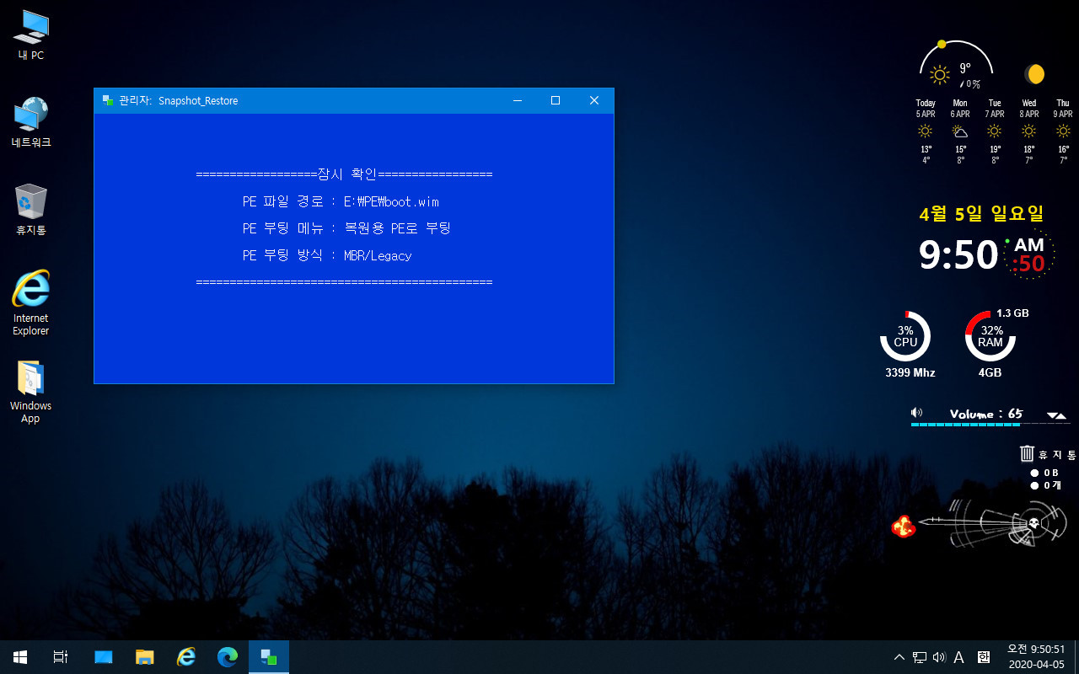Click the 4월 5일 일요일 date widget
Image resolution: width=1079 pixels, height=674 pixels.
[x=981, y=214]
